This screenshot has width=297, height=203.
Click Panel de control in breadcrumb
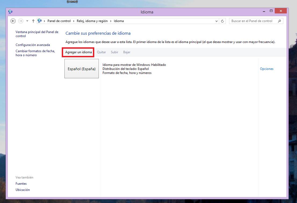(x=59, y=21)
